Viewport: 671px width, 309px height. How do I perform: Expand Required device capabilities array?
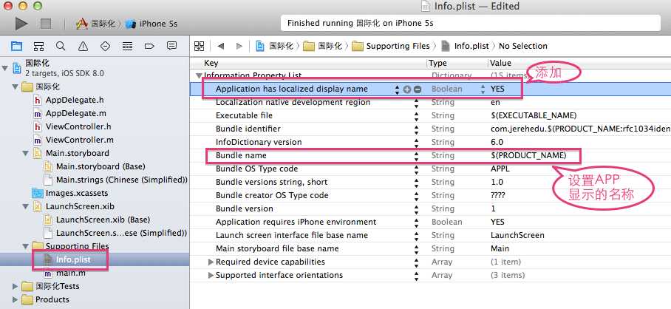(x=211, y=262)
